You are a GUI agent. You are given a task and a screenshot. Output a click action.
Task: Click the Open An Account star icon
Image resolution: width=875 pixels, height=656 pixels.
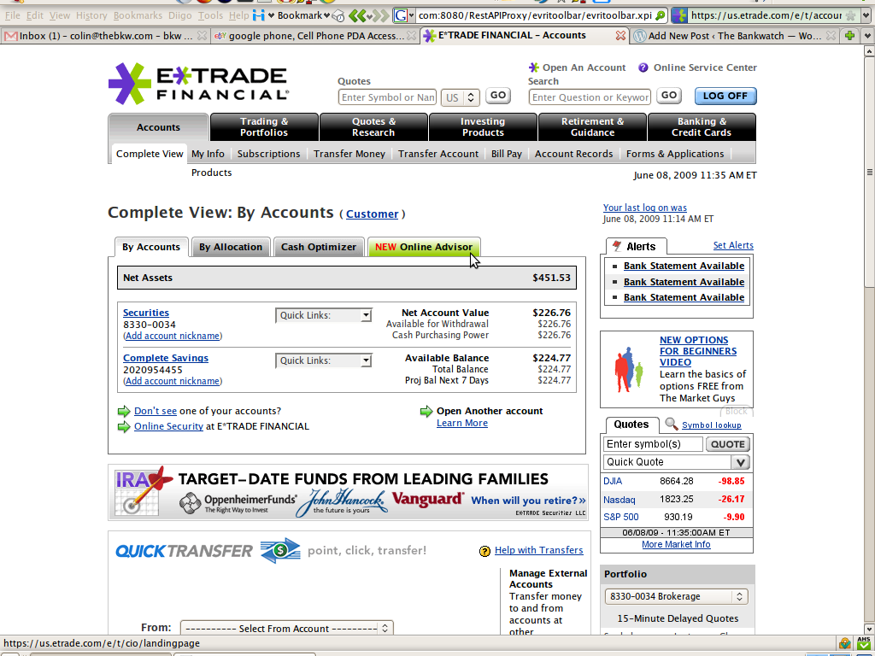click(x=534, y=67)
